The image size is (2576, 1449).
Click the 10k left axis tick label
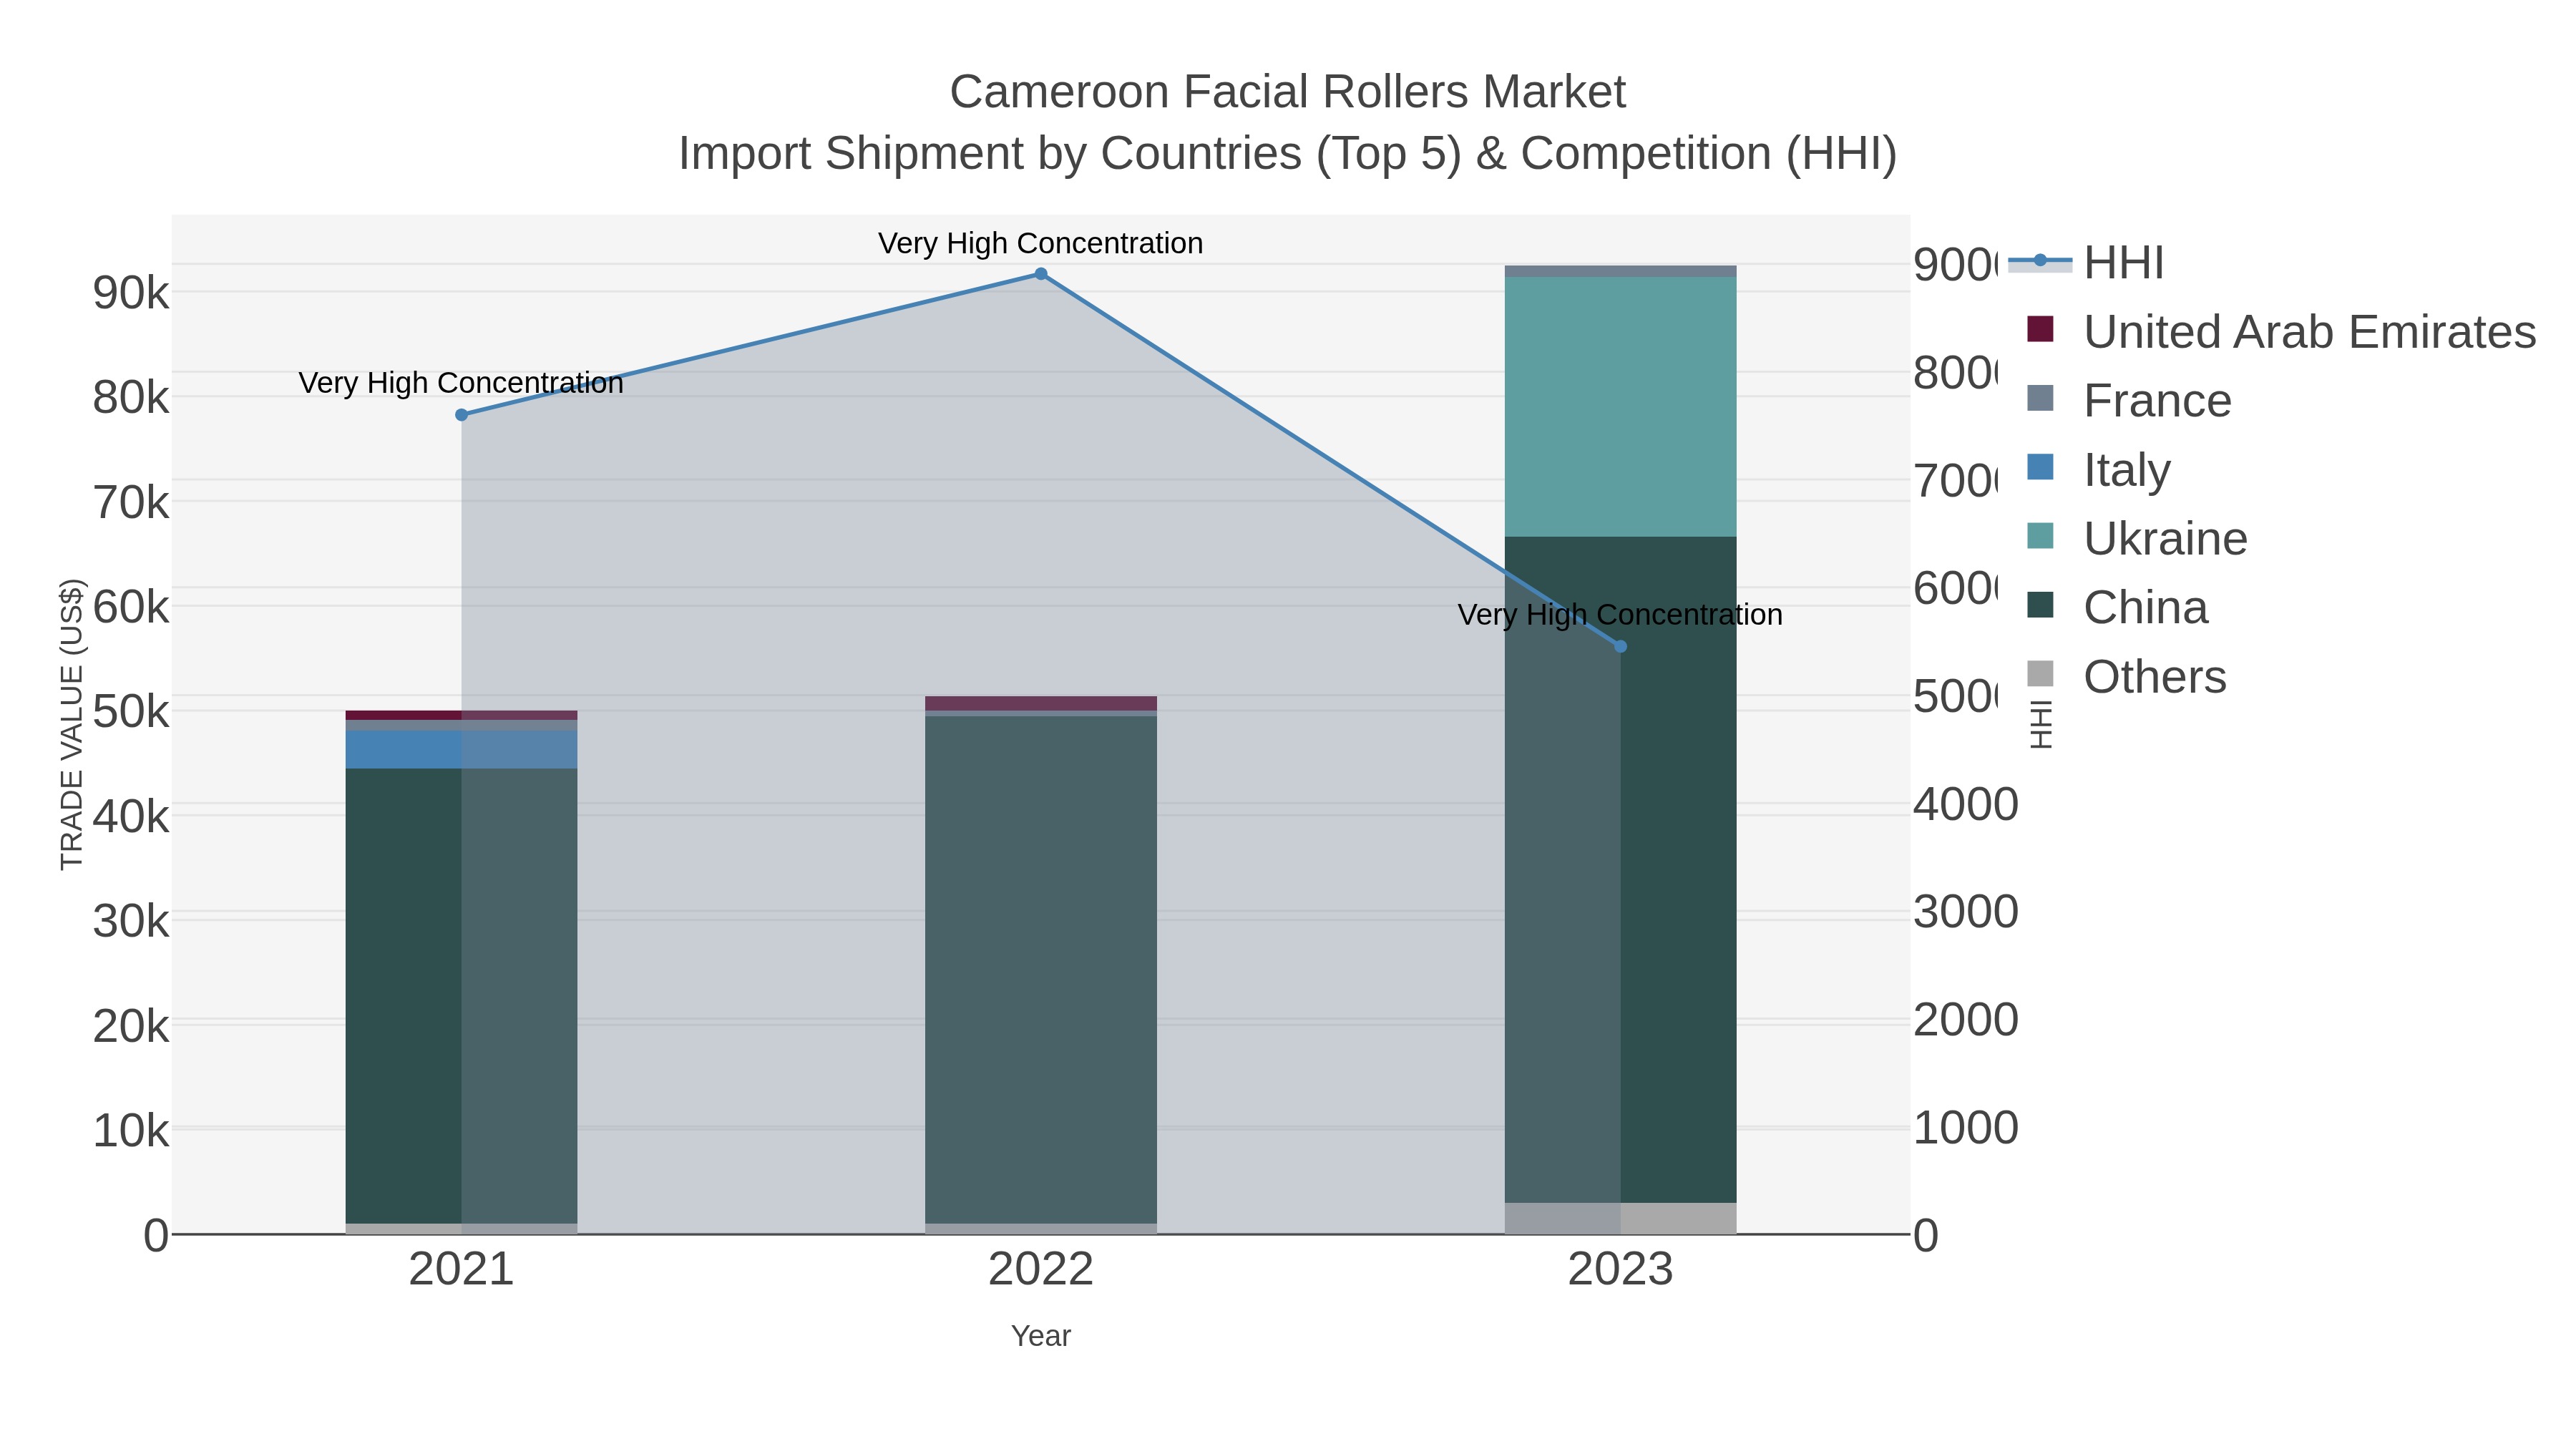point(131,1130)
